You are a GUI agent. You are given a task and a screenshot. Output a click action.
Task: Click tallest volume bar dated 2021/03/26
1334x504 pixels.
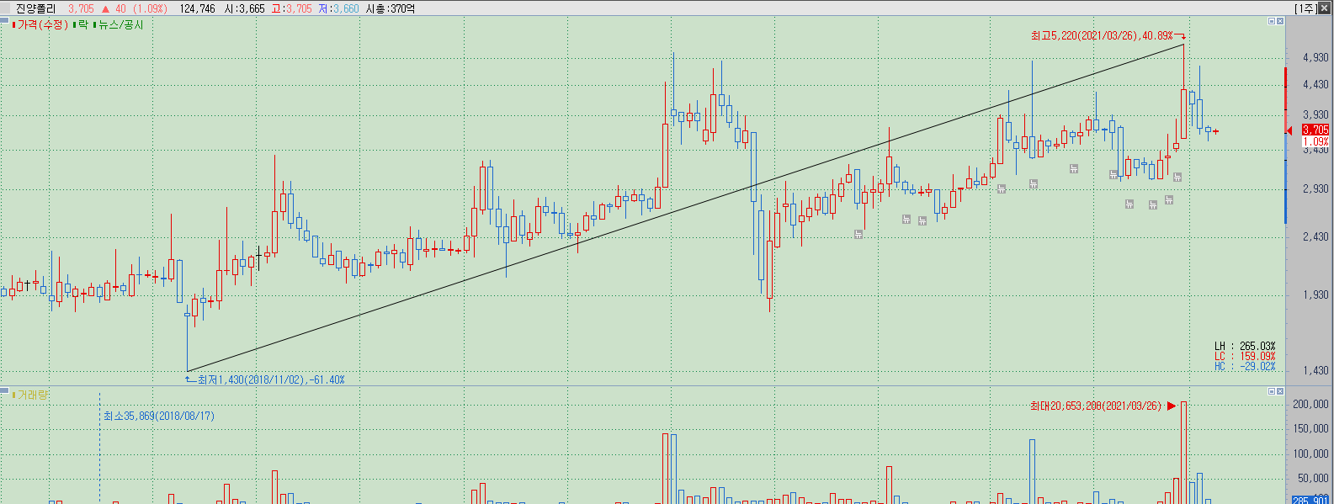(x=1184, y=453)
